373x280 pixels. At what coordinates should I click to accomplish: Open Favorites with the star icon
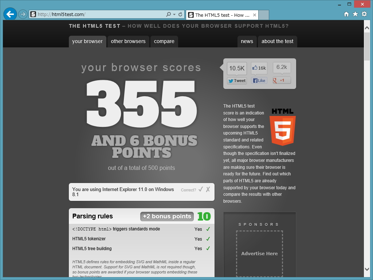point(354,13)
